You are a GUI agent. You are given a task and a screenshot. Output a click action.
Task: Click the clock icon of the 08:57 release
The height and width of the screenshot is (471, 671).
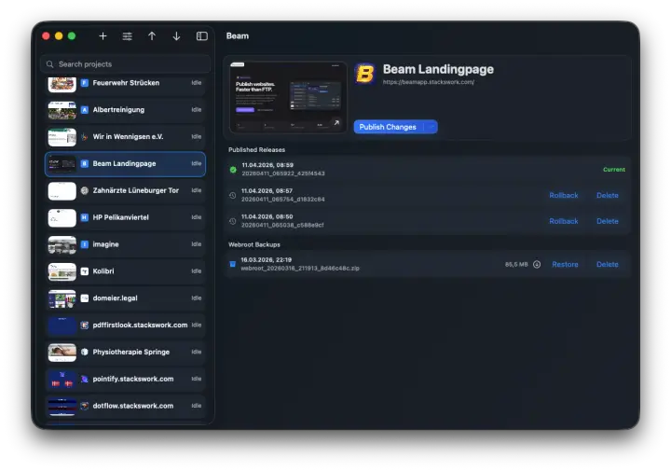[232, 196]
